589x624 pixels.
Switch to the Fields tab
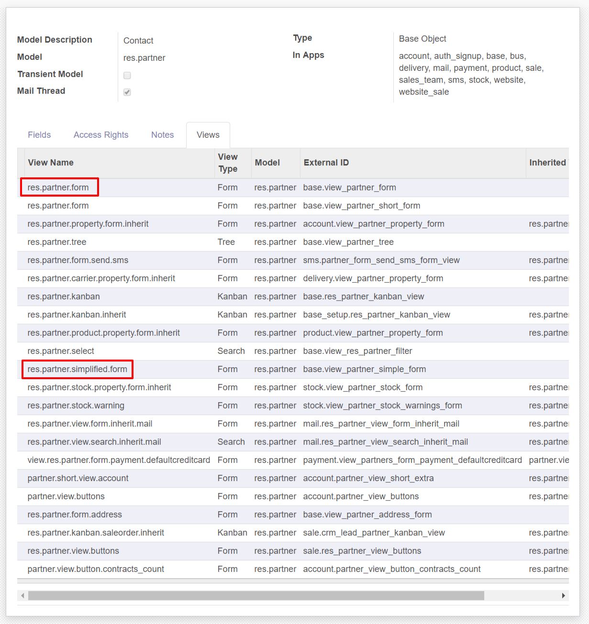(x=39, y=135)
